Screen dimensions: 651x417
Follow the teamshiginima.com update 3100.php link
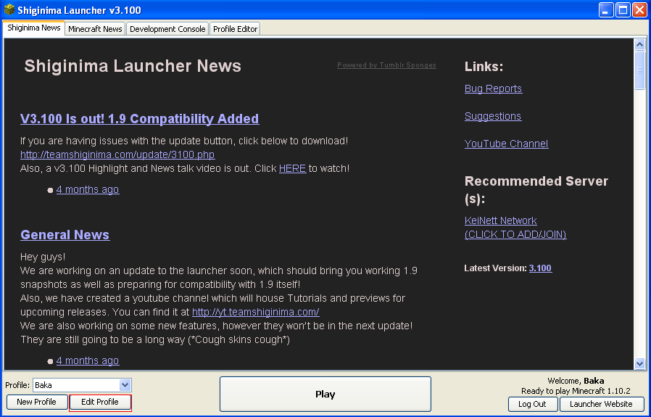pyautogui.click(x=117, y=154)
